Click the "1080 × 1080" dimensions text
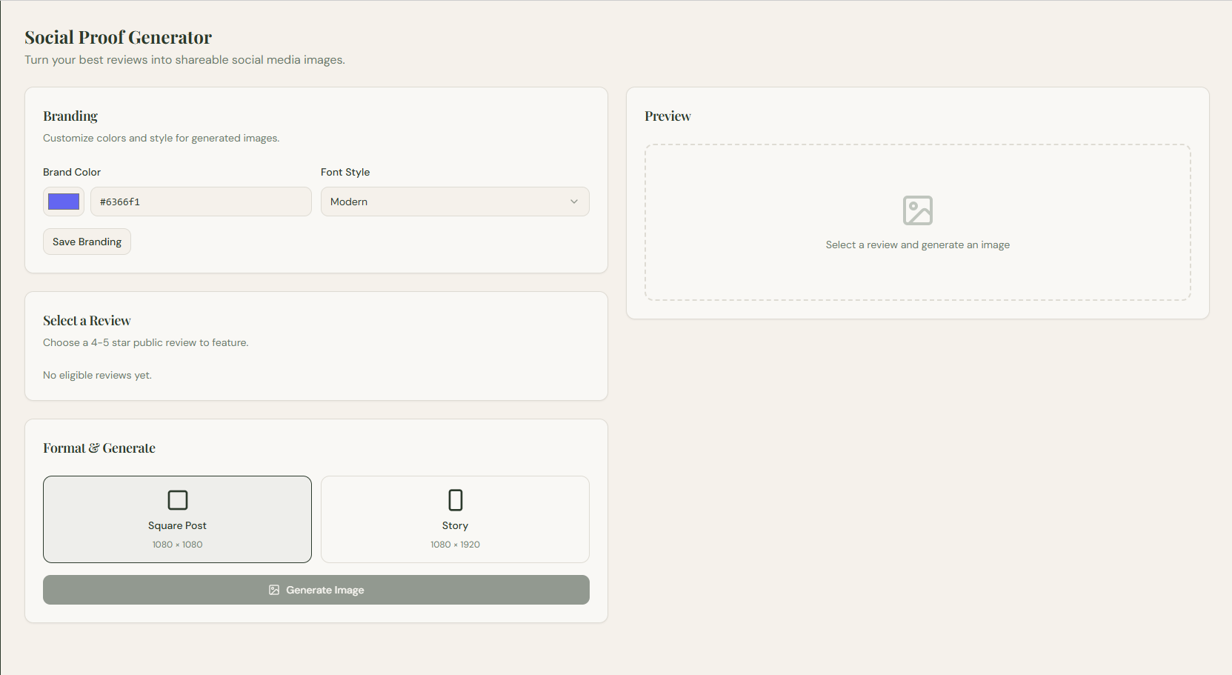1232x675 pixels. click(177, 545)
